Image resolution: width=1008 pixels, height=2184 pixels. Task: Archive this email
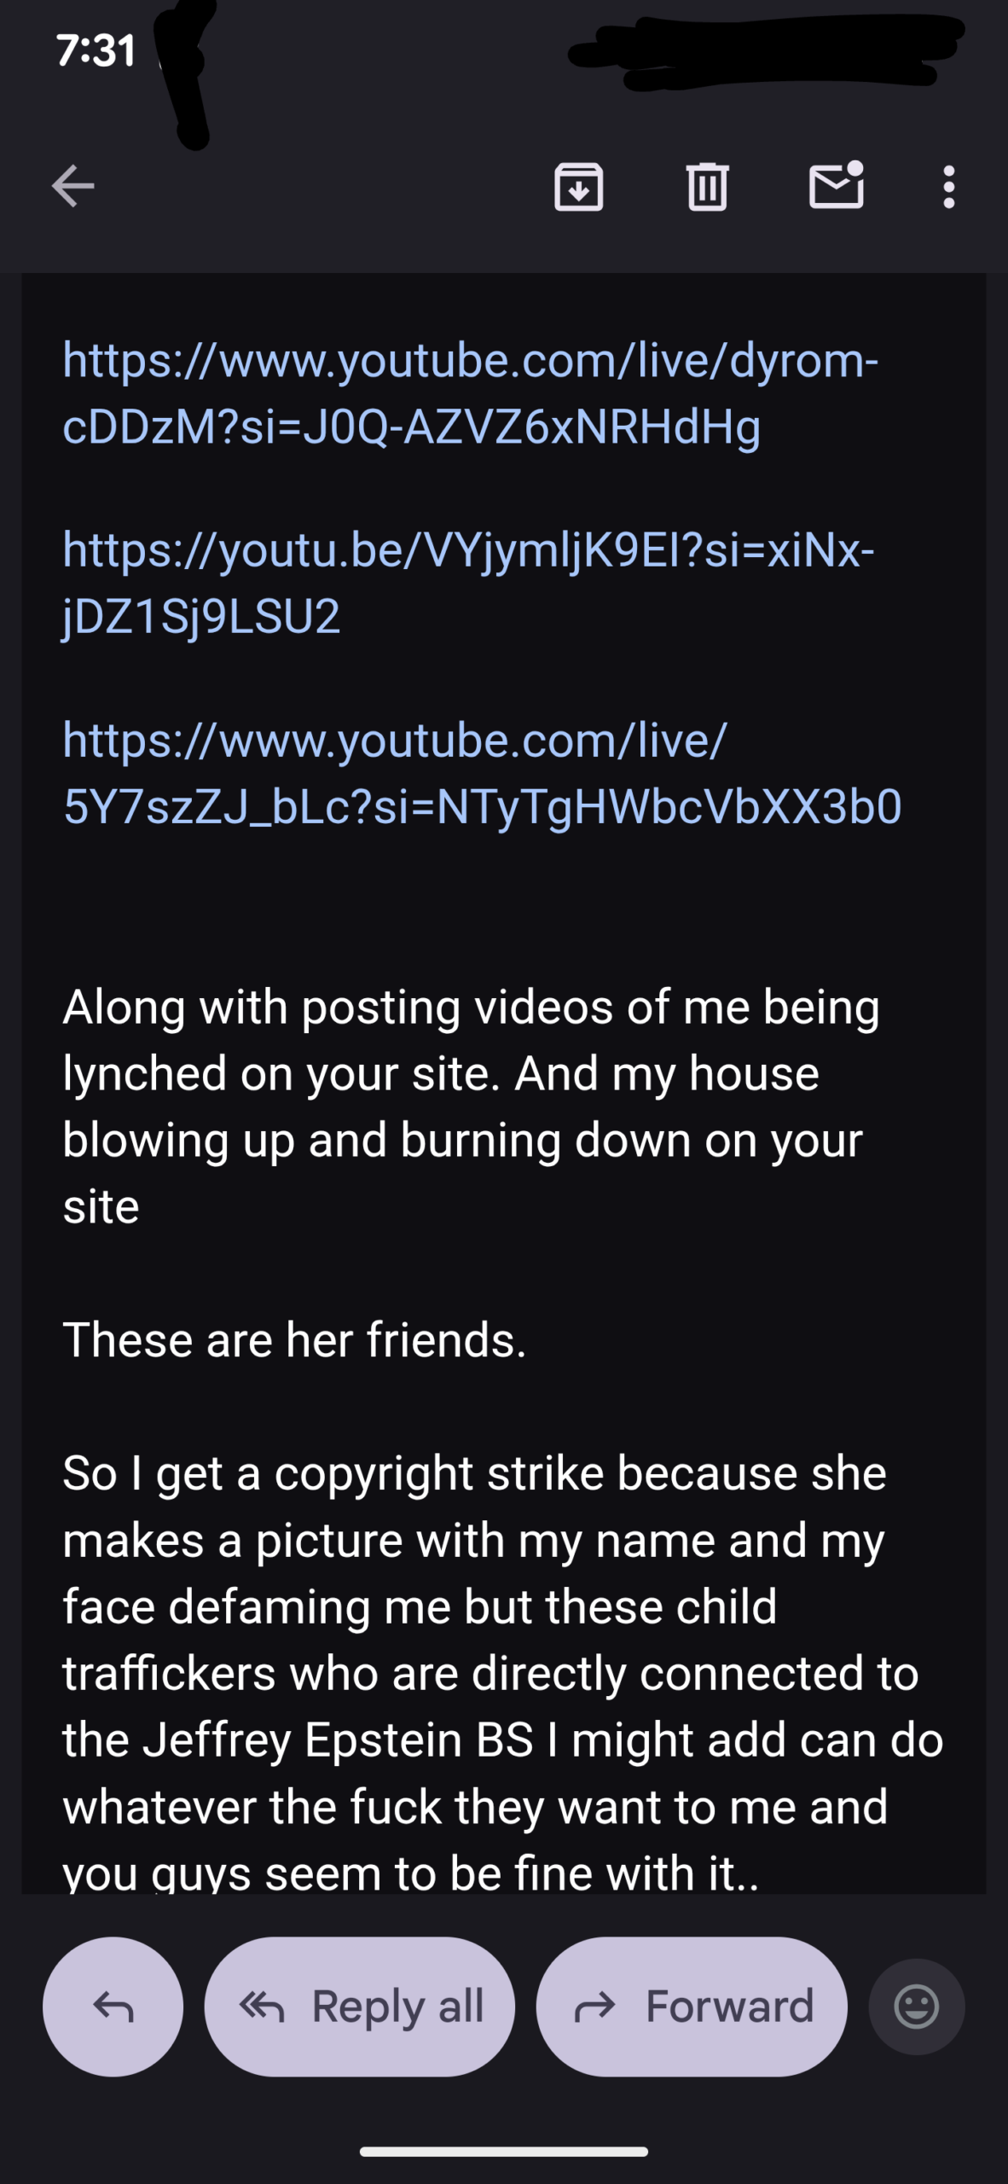(x=579, y=186)
